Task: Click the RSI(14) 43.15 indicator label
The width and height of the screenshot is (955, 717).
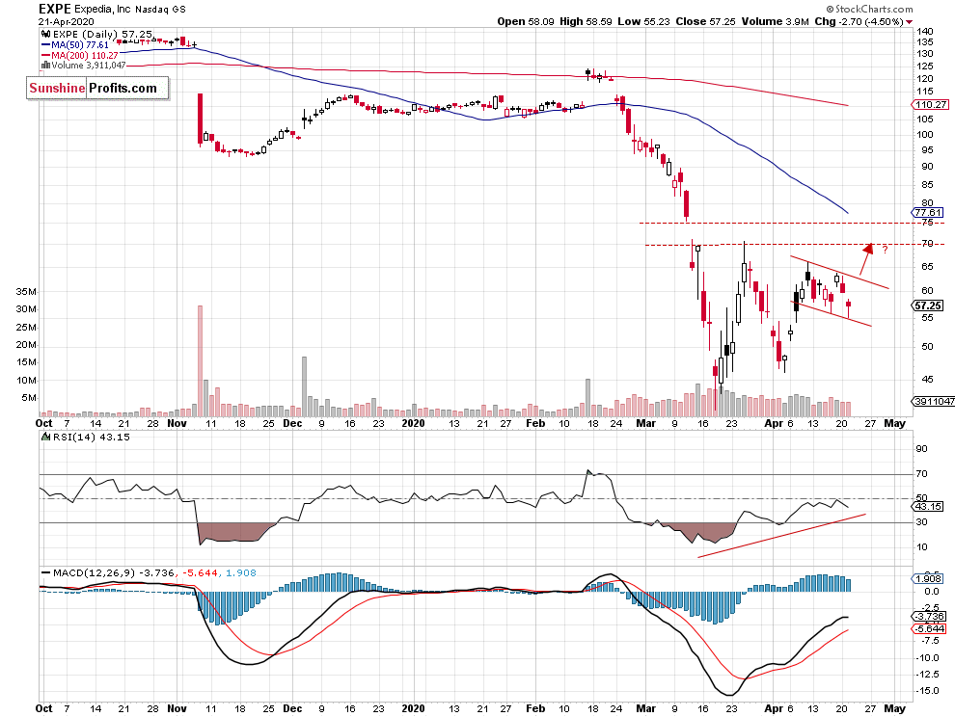Action: point(92,437)
